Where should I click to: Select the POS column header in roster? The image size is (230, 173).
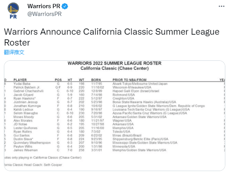point(58,80)
